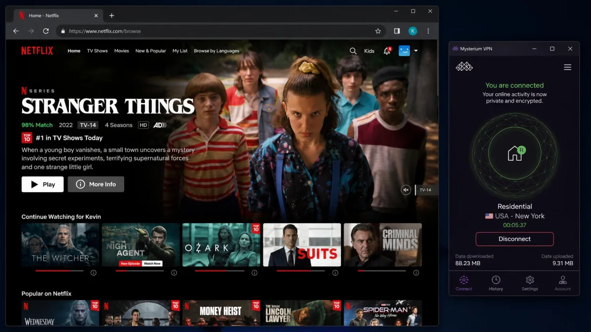Switch to Kids profile link
This screenshot has height=332, width=591.
pos(369,51)
